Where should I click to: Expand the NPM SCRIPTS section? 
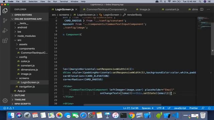click(x=29, y=104)
